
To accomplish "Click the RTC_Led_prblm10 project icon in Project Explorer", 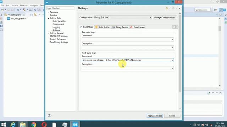I will [9, 19].
